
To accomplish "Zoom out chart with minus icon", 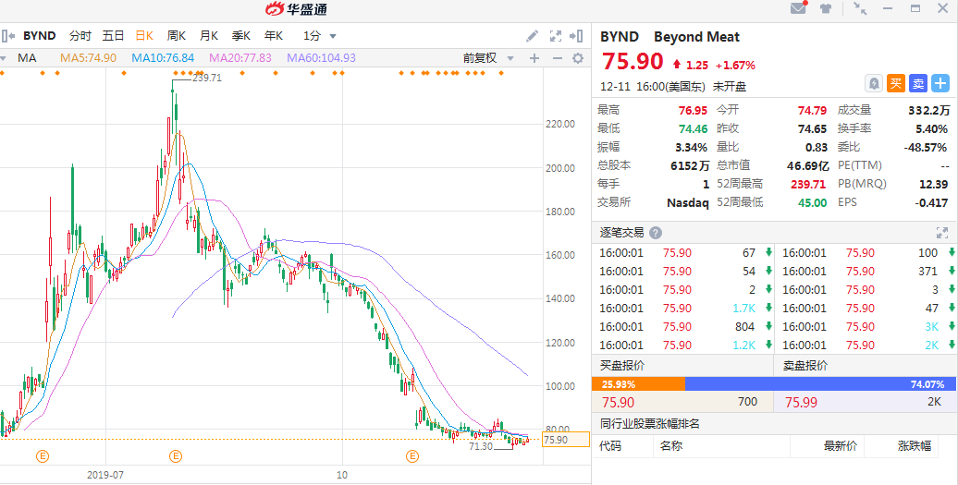I will click(557, 58).
